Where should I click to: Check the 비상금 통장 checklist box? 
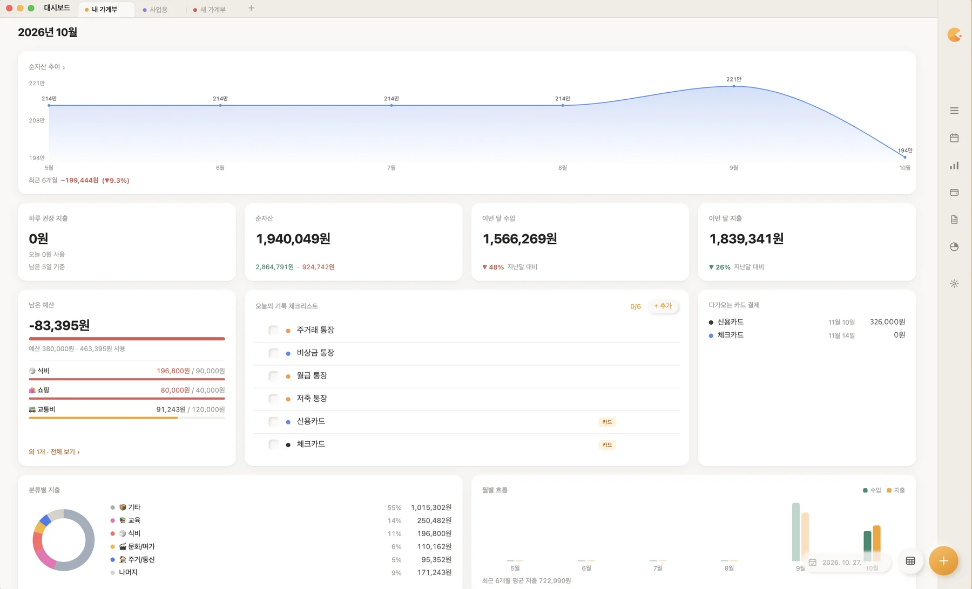point(274,353)
